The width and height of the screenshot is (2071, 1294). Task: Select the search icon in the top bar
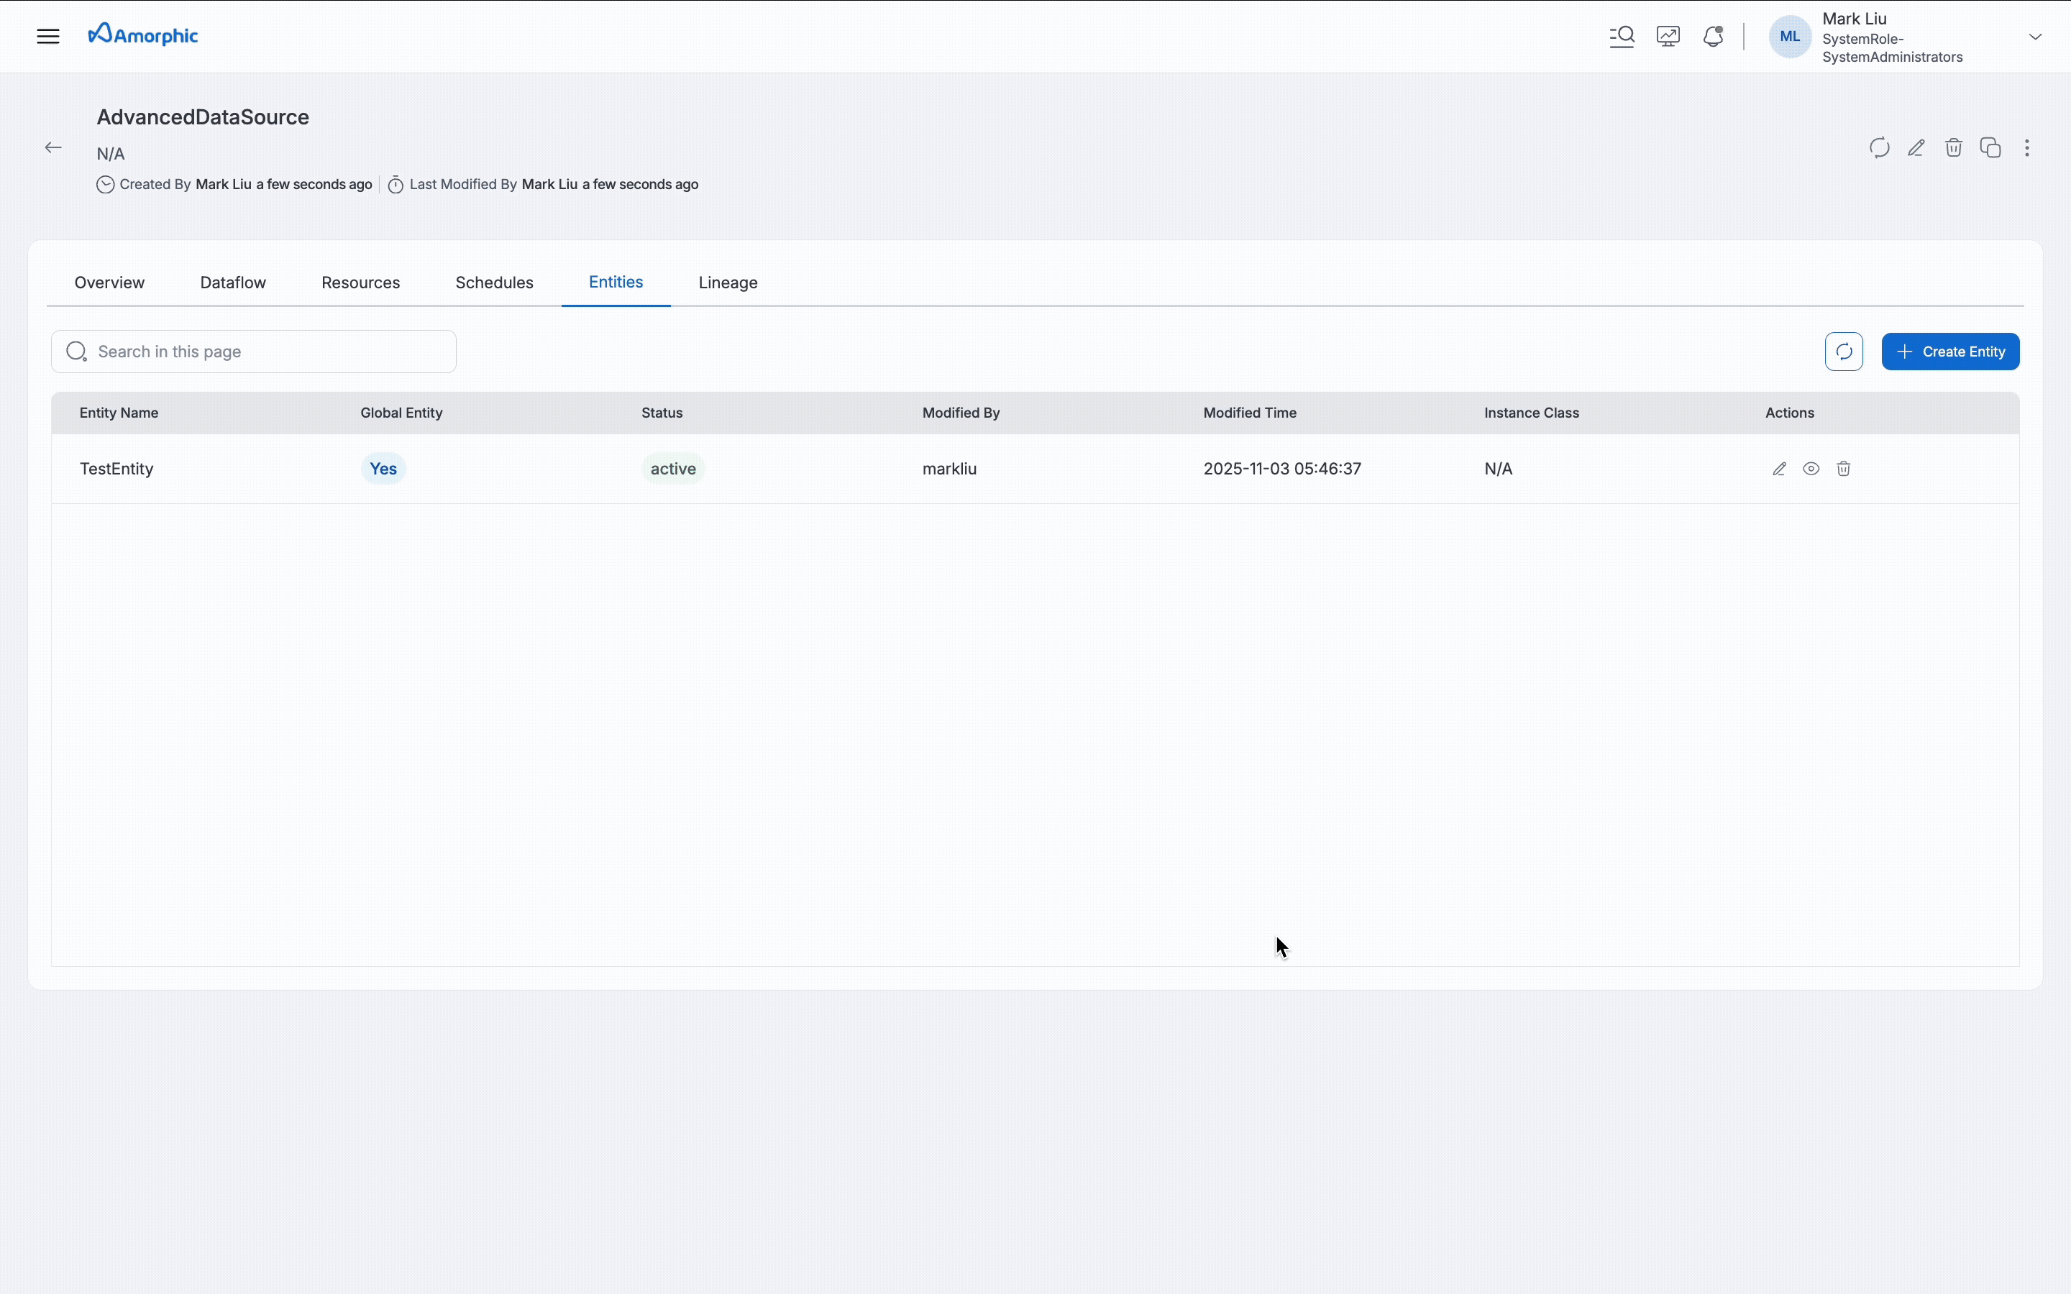pyautogui.click(x=1622, y=36)
